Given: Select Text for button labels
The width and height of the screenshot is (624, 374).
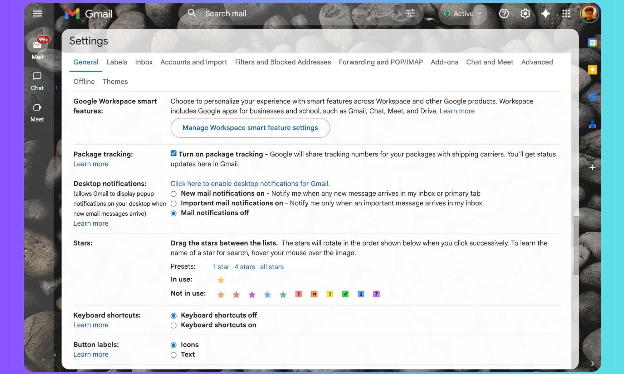Looking at the screenshot, I should pos(173,355).
